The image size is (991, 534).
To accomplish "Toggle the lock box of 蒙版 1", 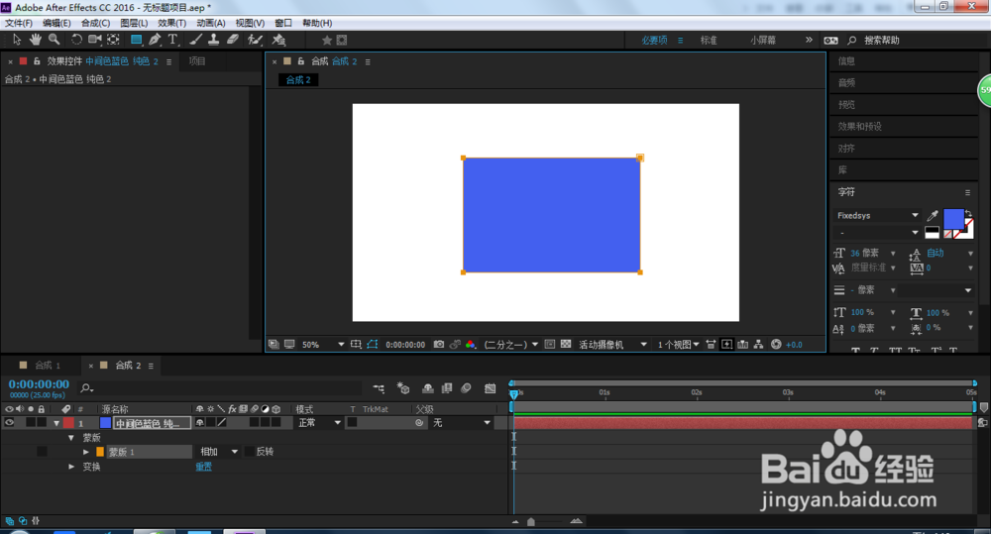I will click(x=42, y=451).
